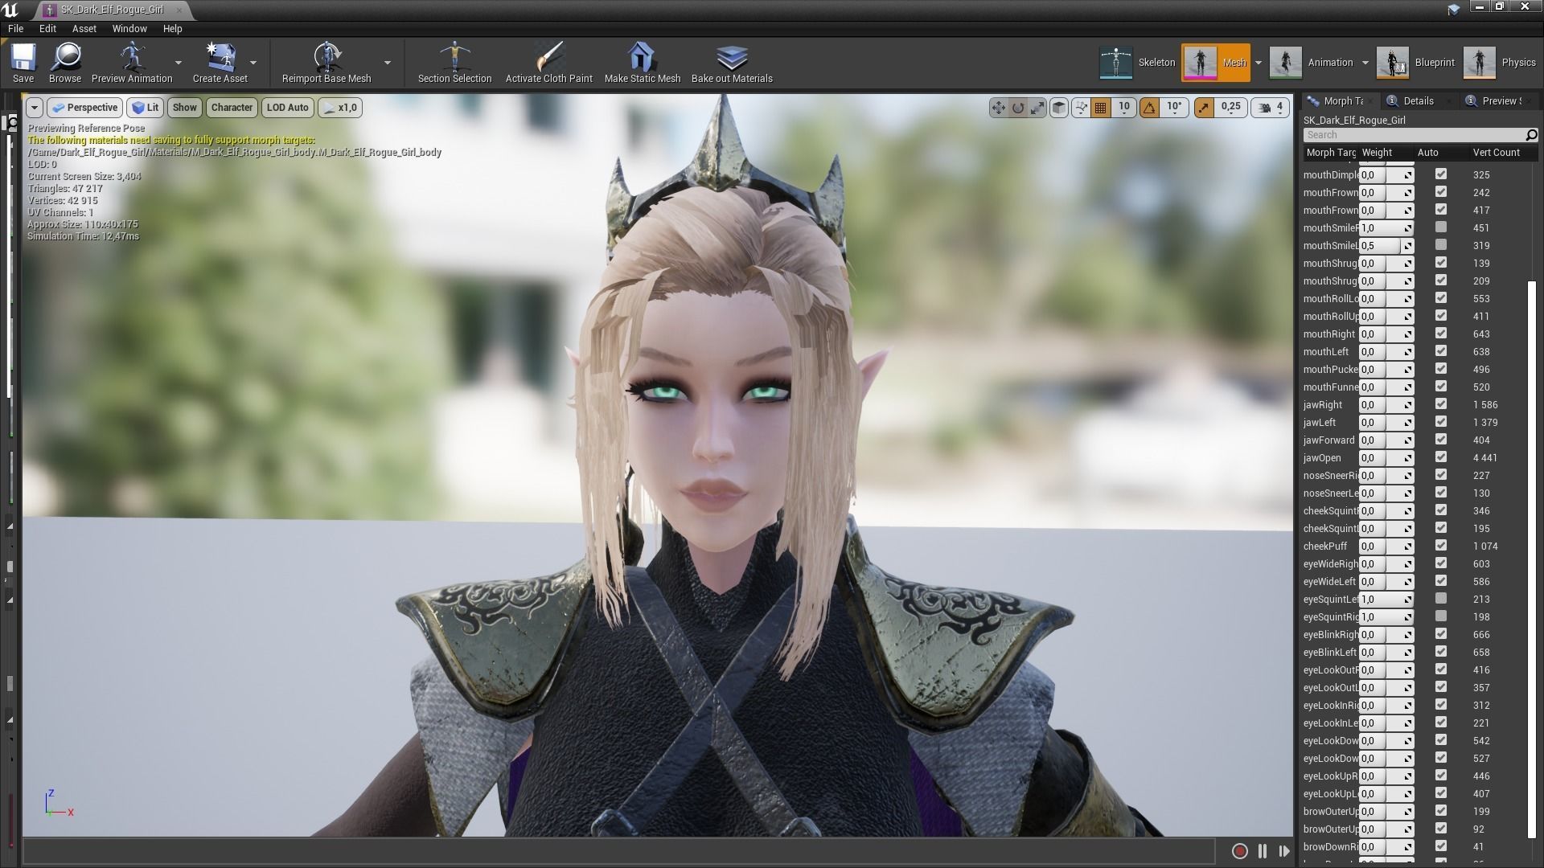Open the Perspective view dropdown
Screen dimensions: 1544x868
84,107
